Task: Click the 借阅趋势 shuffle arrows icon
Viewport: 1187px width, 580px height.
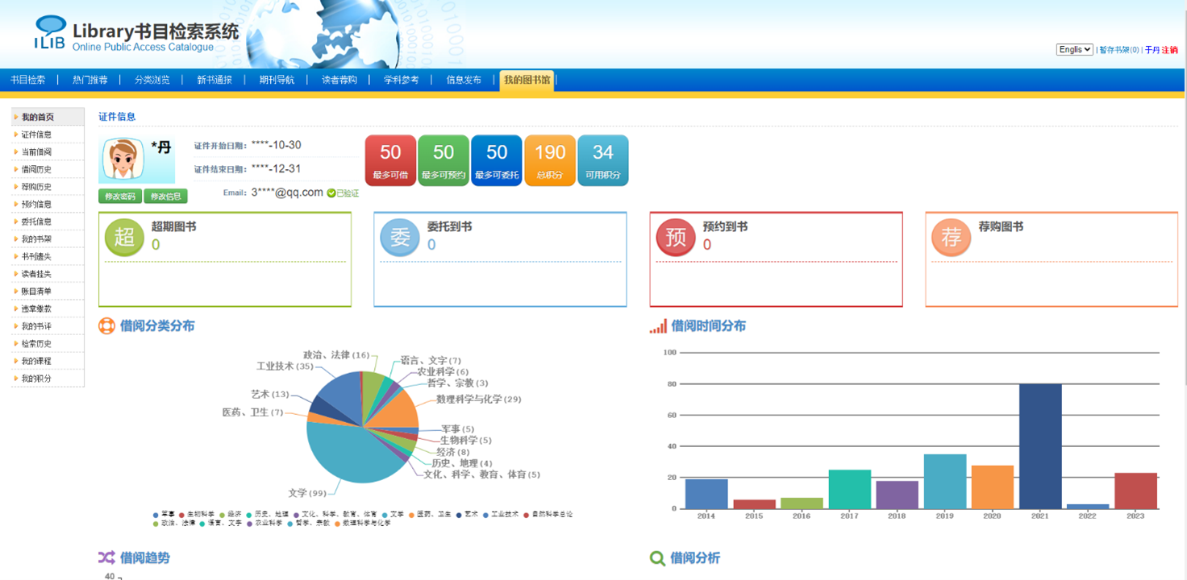Action: tap(106, 557)
